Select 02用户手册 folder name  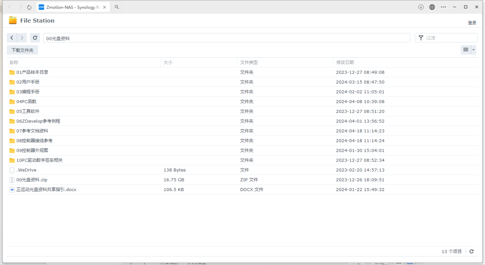point(28,82)
